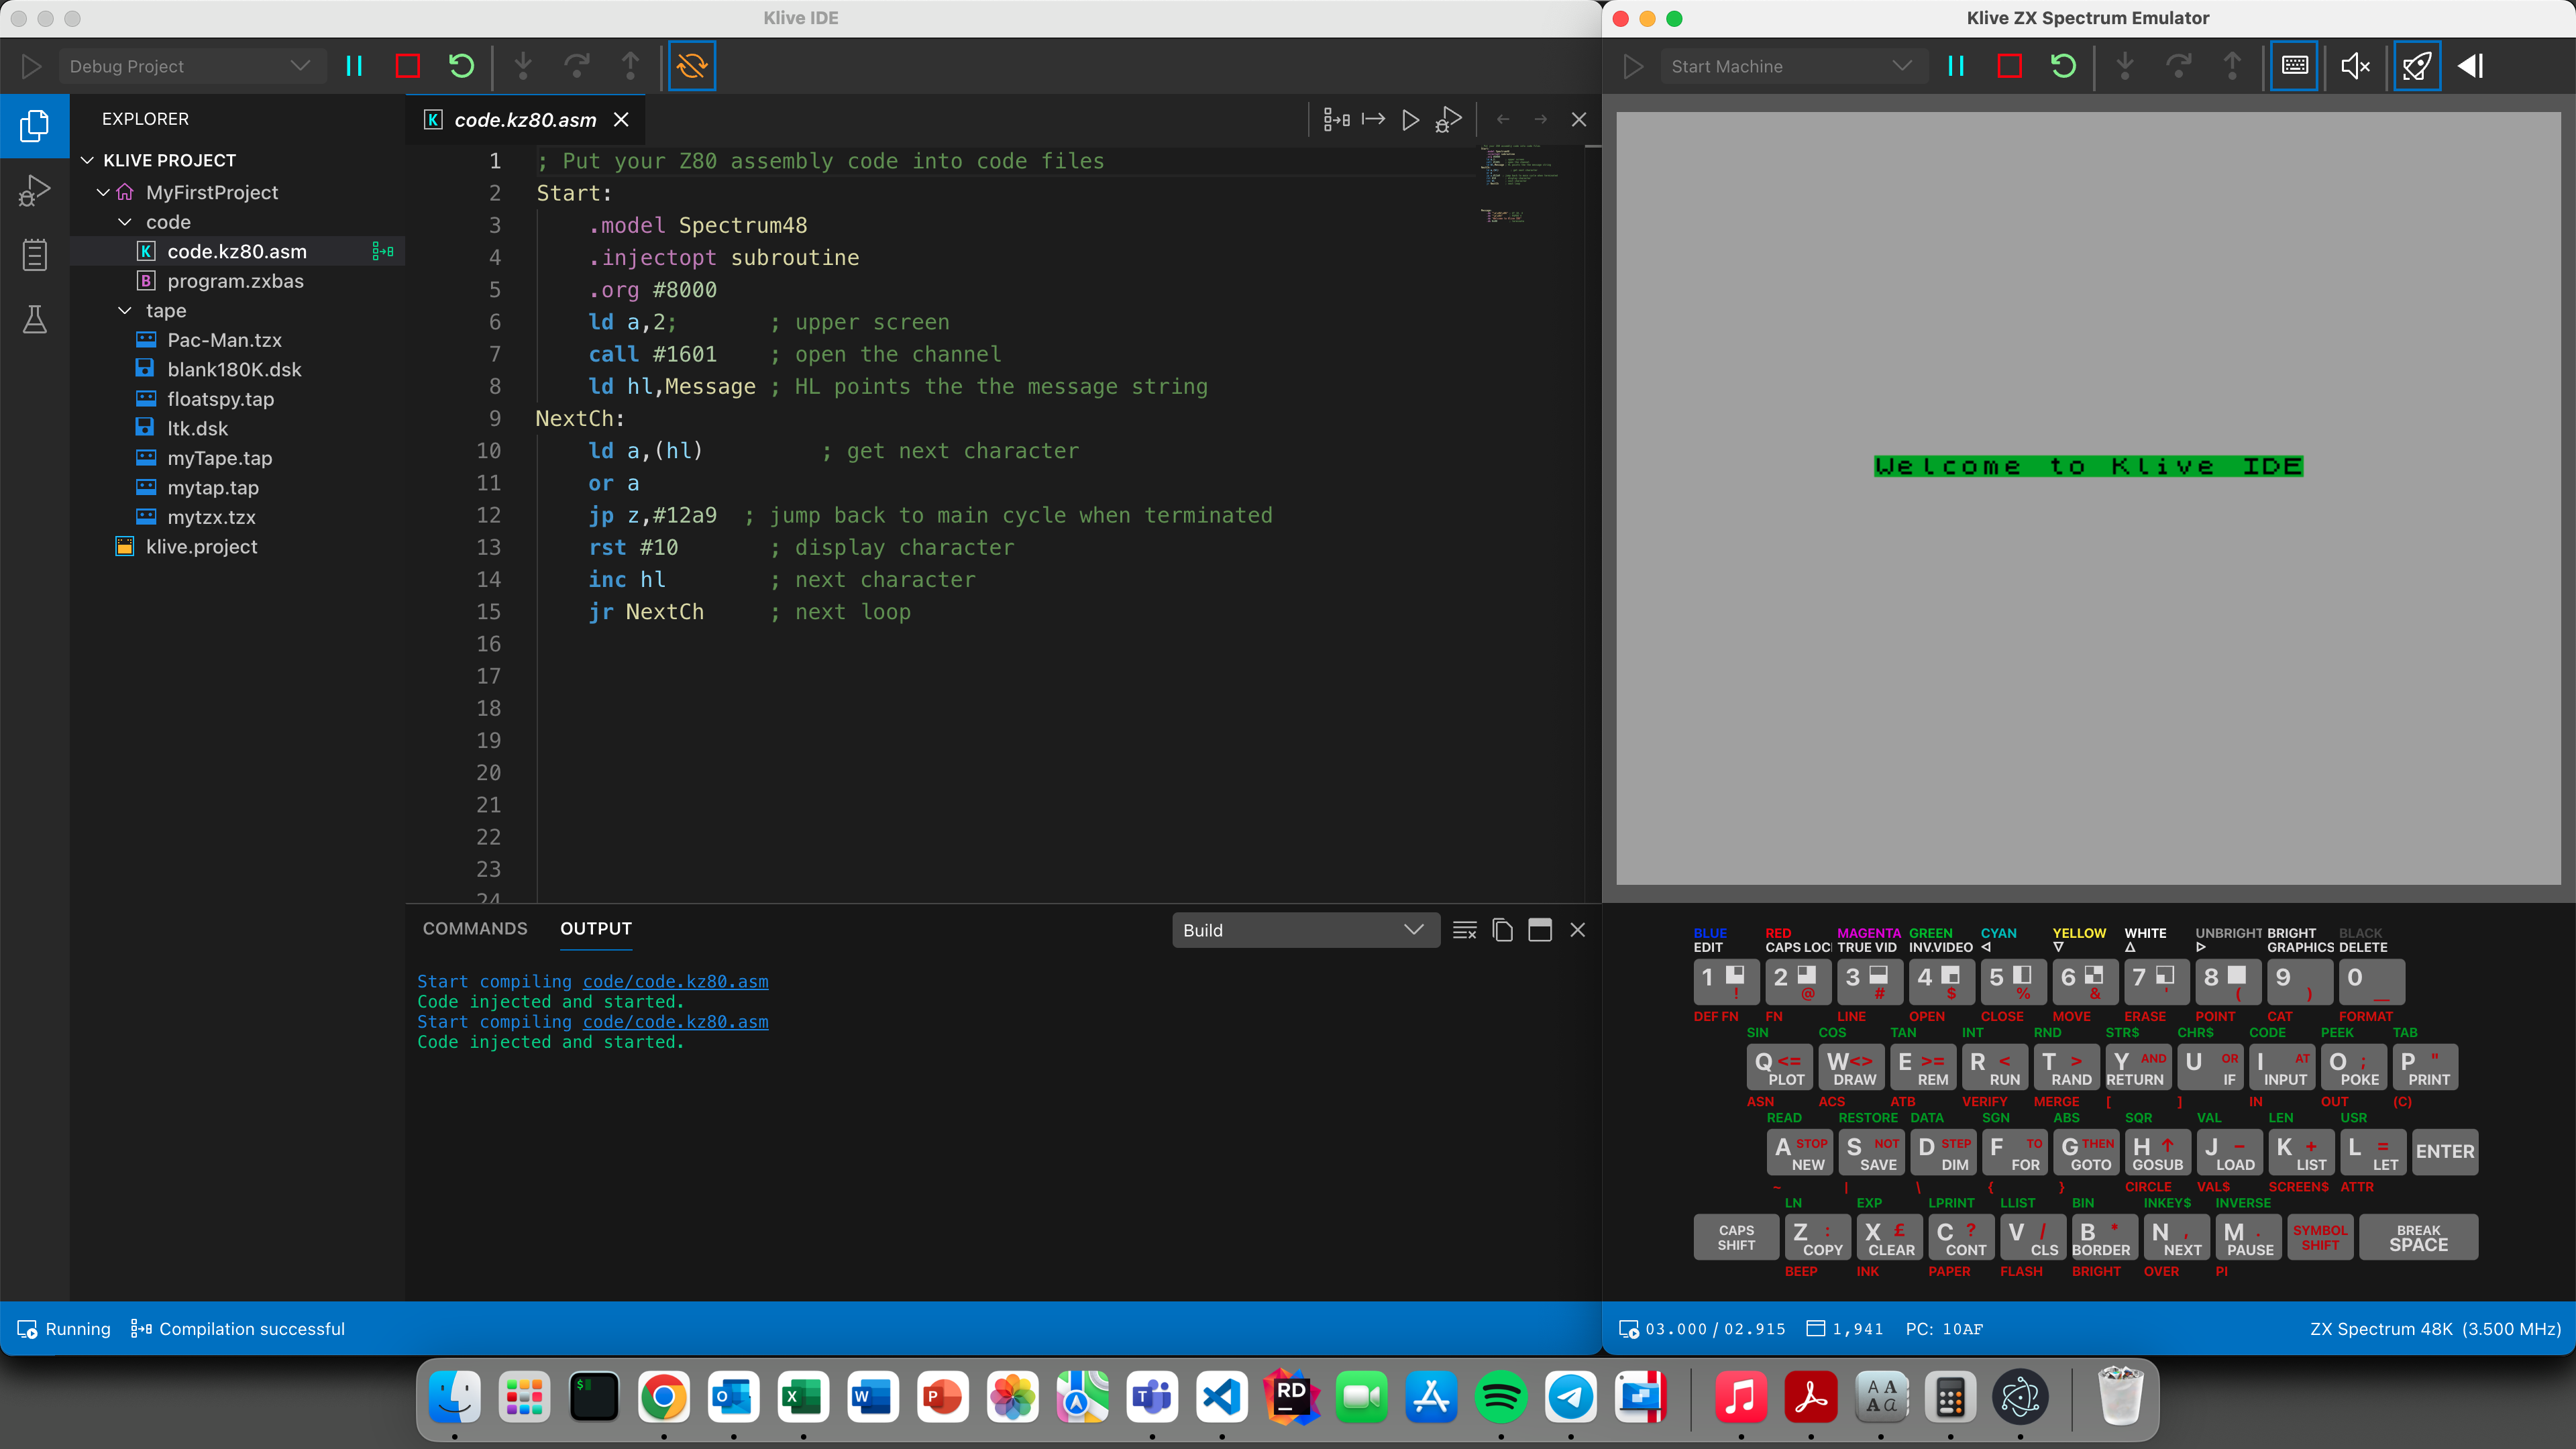This screenshot has height=1449, width=2576.
Task: Open the Debug view in the activity bar
Action: click(34, 191)
